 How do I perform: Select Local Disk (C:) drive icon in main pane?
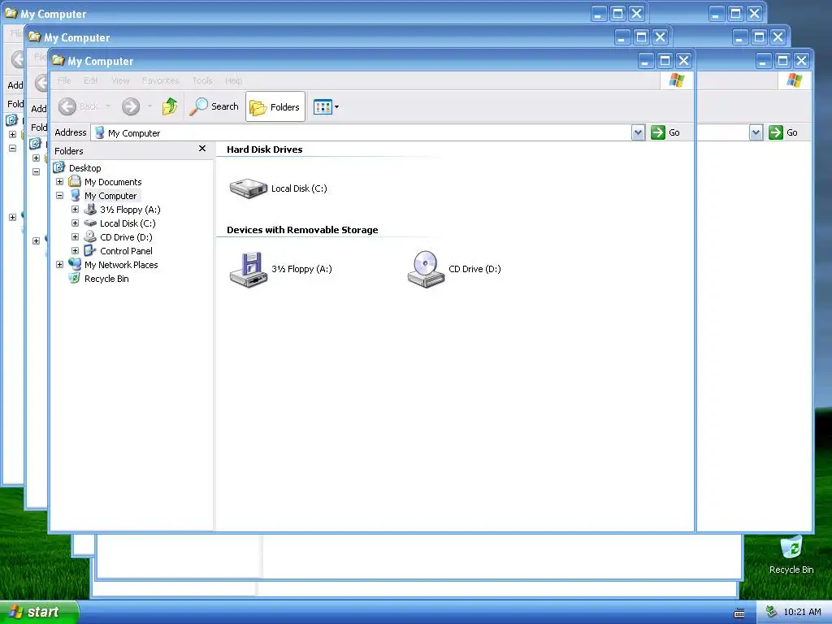click(x=249, y=188)
